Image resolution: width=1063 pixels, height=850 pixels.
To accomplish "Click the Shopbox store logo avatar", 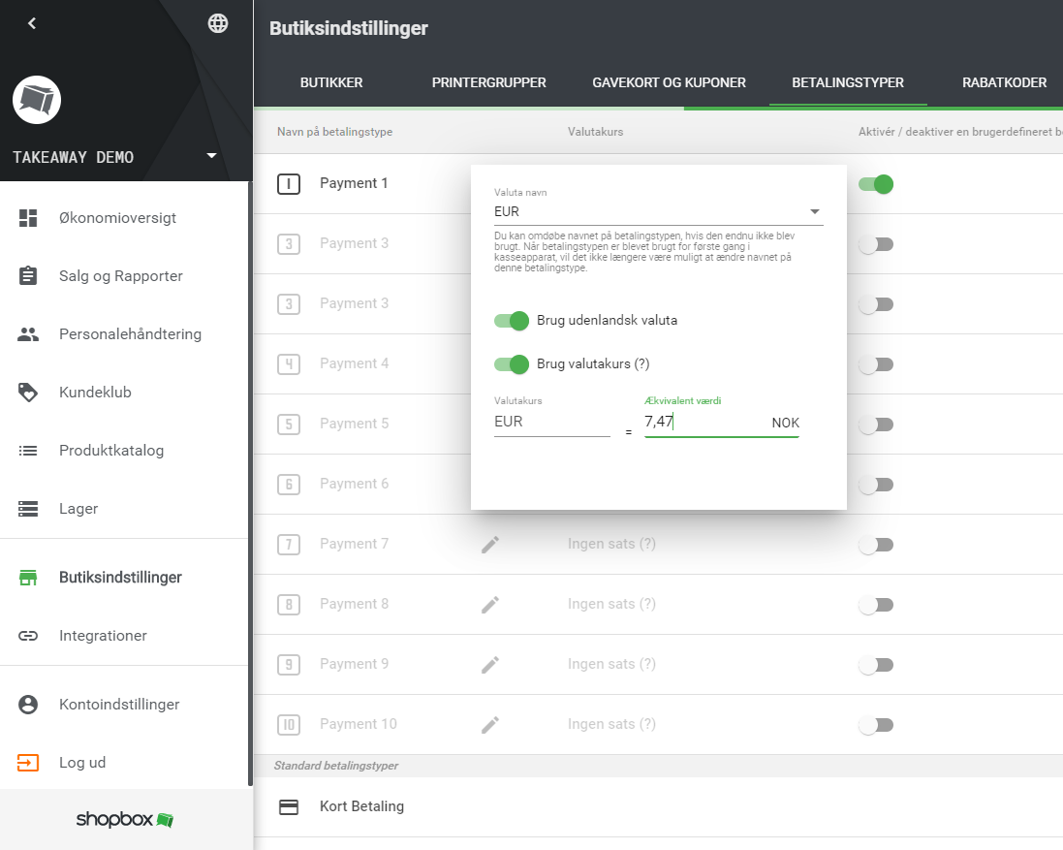I will coord(37,100).
